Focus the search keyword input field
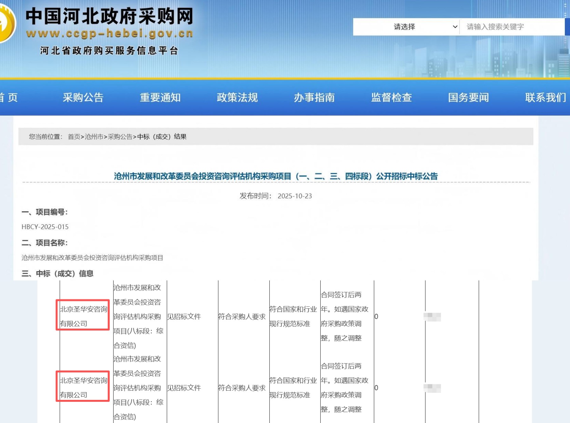The height and width of the screenshot is (423, 570). [x=511, y=27]
